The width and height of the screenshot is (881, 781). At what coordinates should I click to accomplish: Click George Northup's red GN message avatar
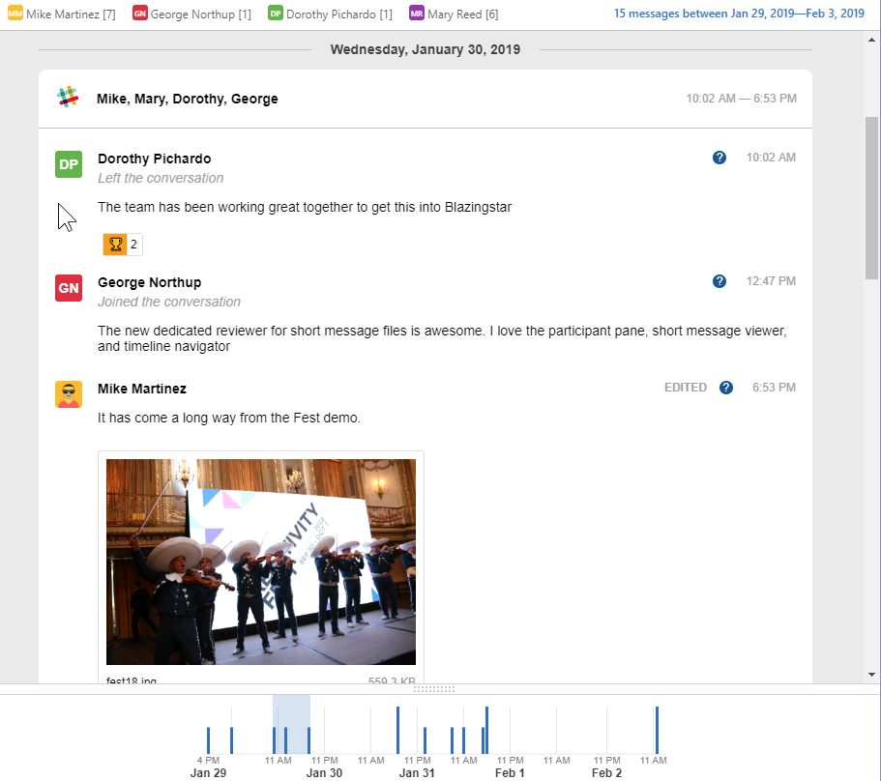tap(68, 288)
